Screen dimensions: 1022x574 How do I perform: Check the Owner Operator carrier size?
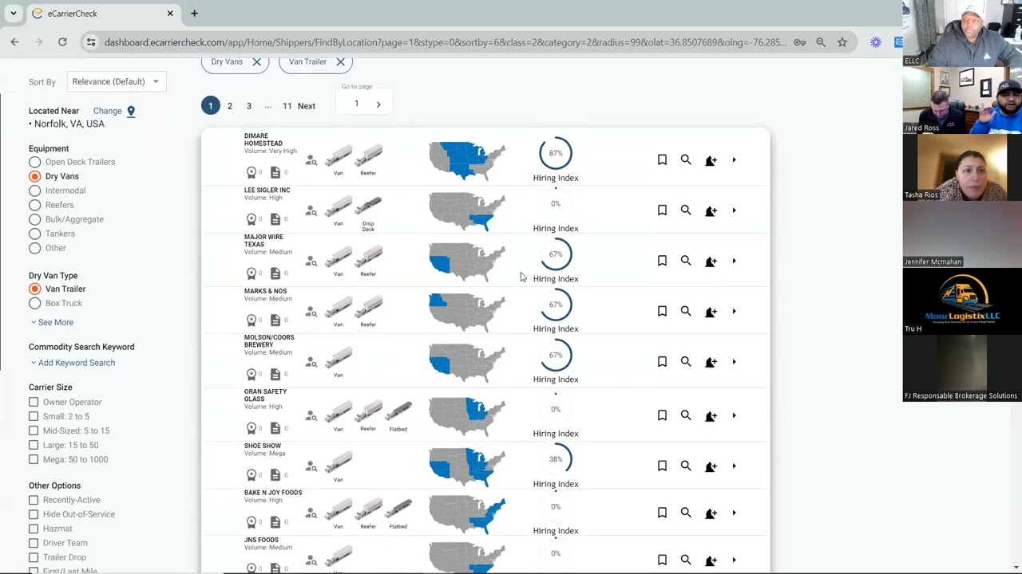click(34, 402)
